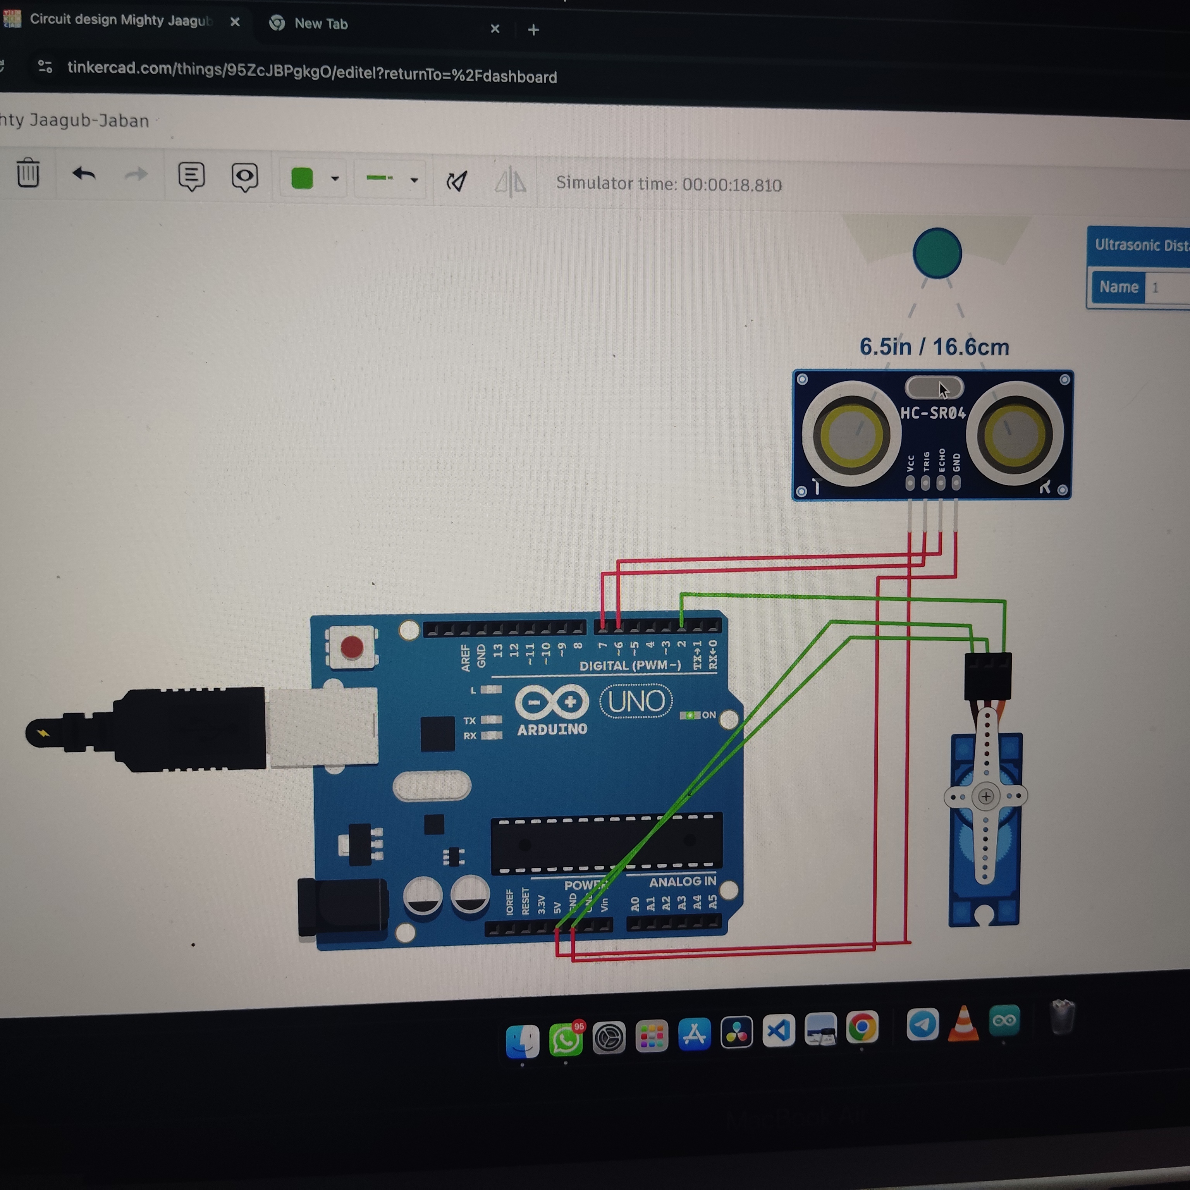
Task: Expand the wire color dropdown arrow
Action: (335, 179)
